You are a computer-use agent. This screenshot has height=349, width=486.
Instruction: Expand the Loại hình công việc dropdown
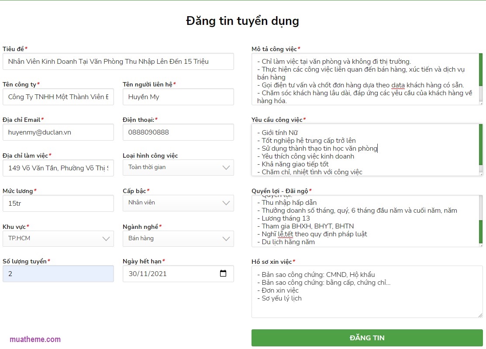[x=178, y=167]
